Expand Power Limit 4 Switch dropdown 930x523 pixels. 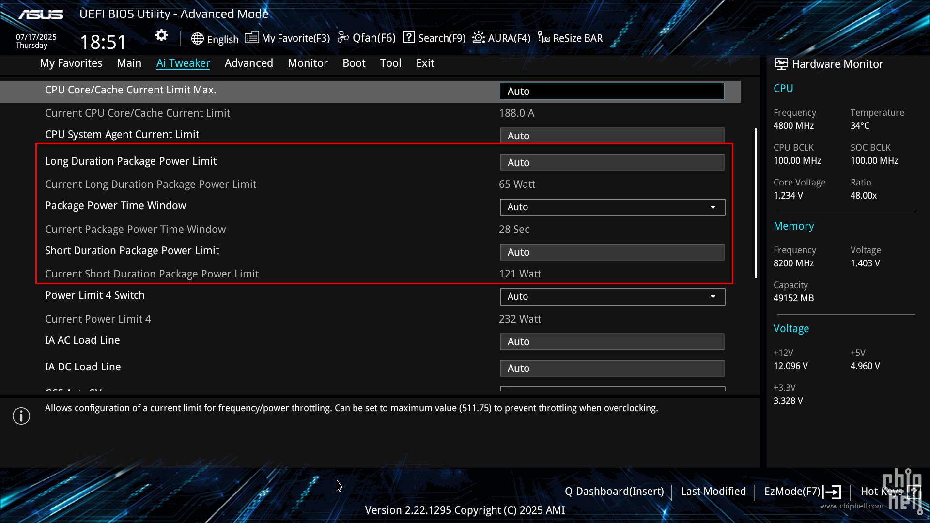pyautogui.click(x=612, y=297)
